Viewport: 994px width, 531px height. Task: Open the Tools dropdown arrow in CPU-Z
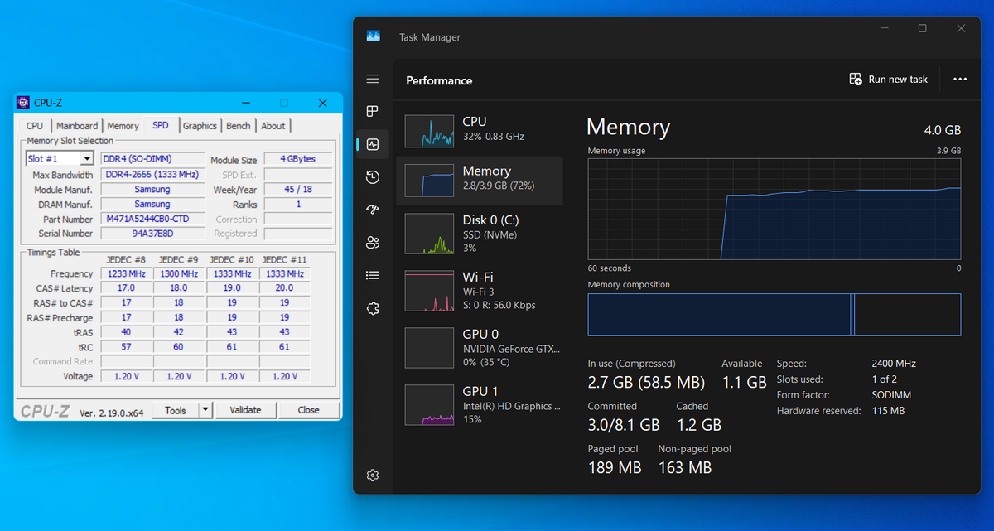tap(206, 410)
